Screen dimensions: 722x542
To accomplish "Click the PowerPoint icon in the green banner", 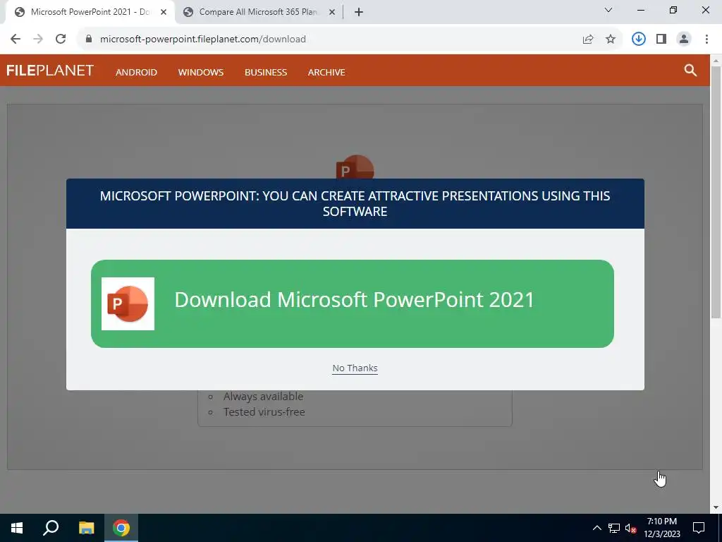I will (x=128, y=303).
